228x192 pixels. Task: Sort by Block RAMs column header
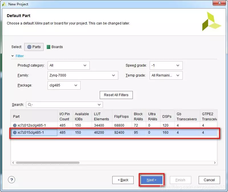click(x=139, y=117)
